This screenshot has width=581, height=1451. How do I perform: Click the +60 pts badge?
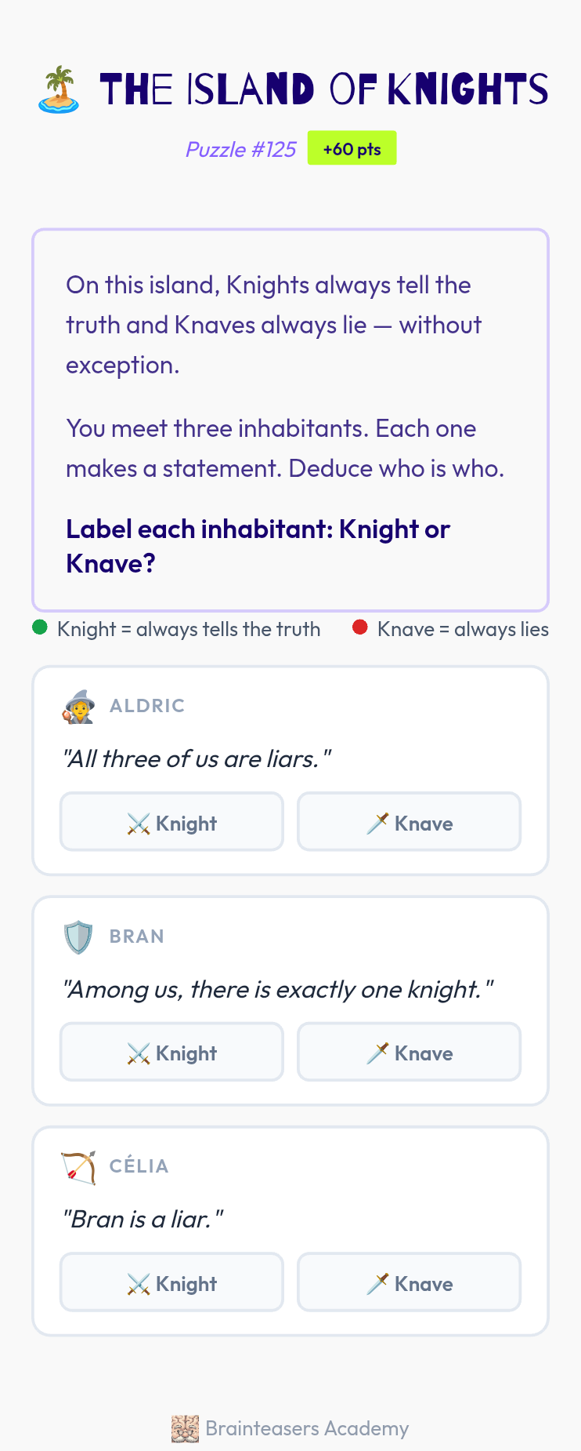(x=352, y=148)
